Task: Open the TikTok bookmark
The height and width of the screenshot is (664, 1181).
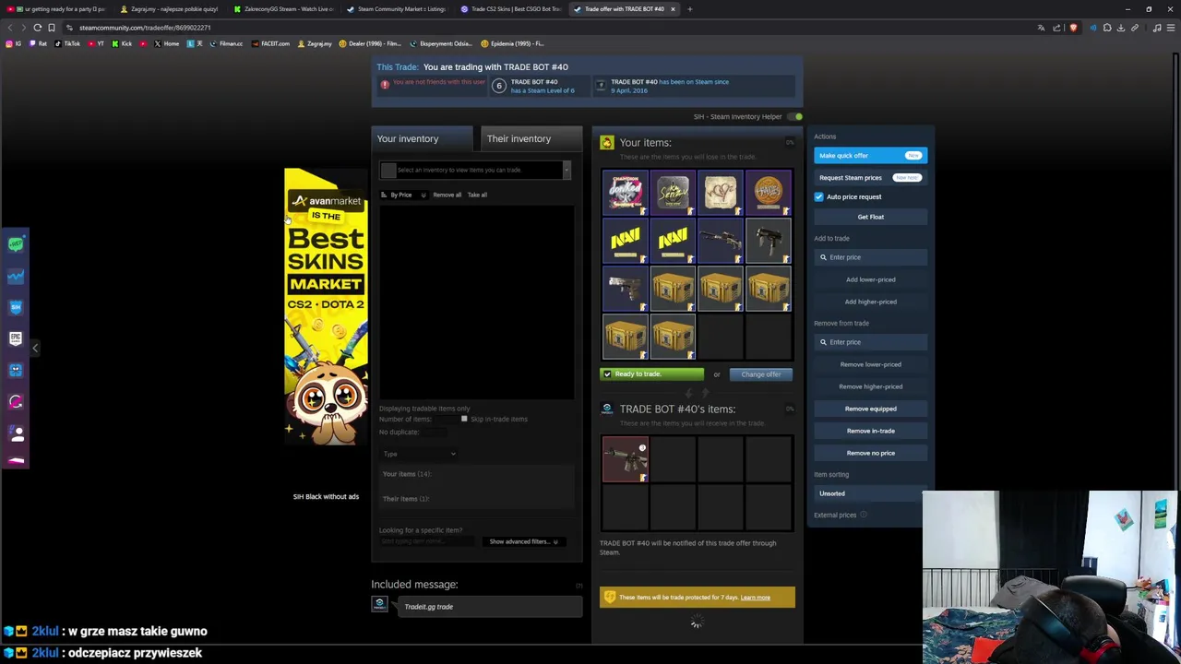Action: point(67,44)
